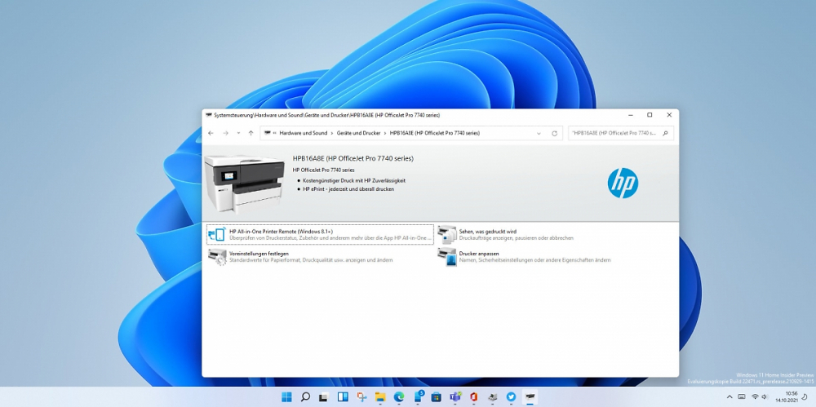Click the search field in the window
This screenshot has height=407, width=816.
click(620, 133)
